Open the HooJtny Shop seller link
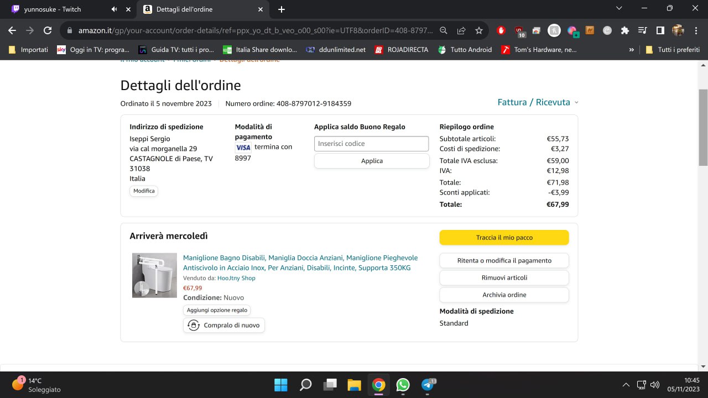 point(236,278)
